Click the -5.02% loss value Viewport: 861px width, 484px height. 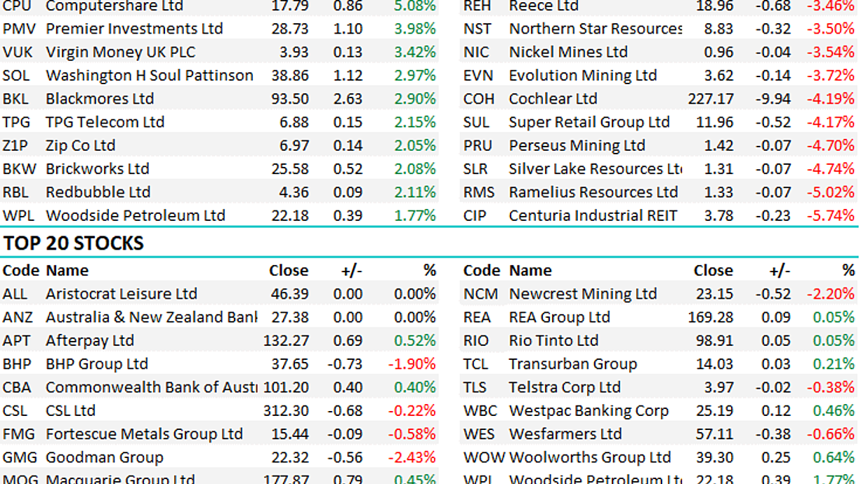click(x=831, y=191)
